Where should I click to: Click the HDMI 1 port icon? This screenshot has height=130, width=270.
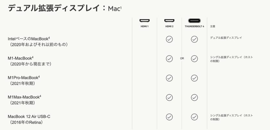(x=144, y=21)
